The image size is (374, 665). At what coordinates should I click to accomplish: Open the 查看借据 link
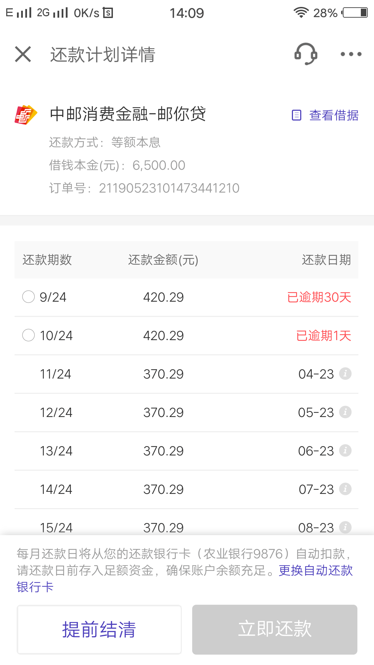(333, 115)
